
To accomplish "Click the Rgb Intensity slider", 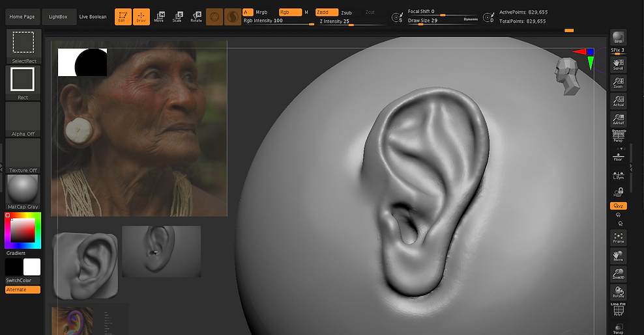I will point(278,21).
